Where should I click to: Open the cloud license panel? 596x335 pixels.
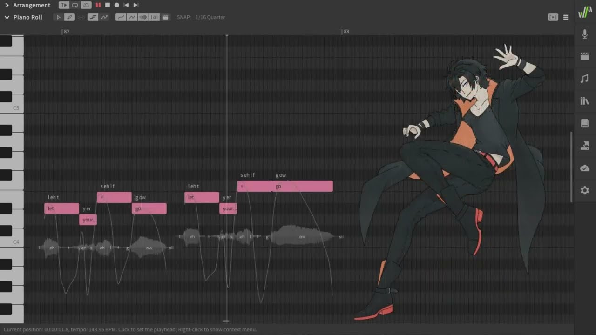click(585, 168)
